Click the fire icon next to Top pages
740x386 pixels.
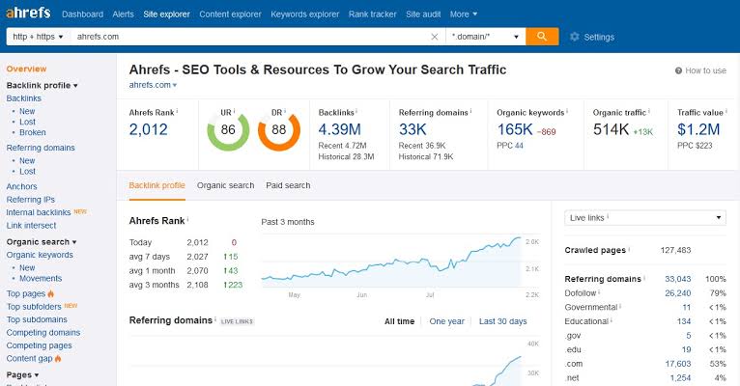[x=51, y=293]
